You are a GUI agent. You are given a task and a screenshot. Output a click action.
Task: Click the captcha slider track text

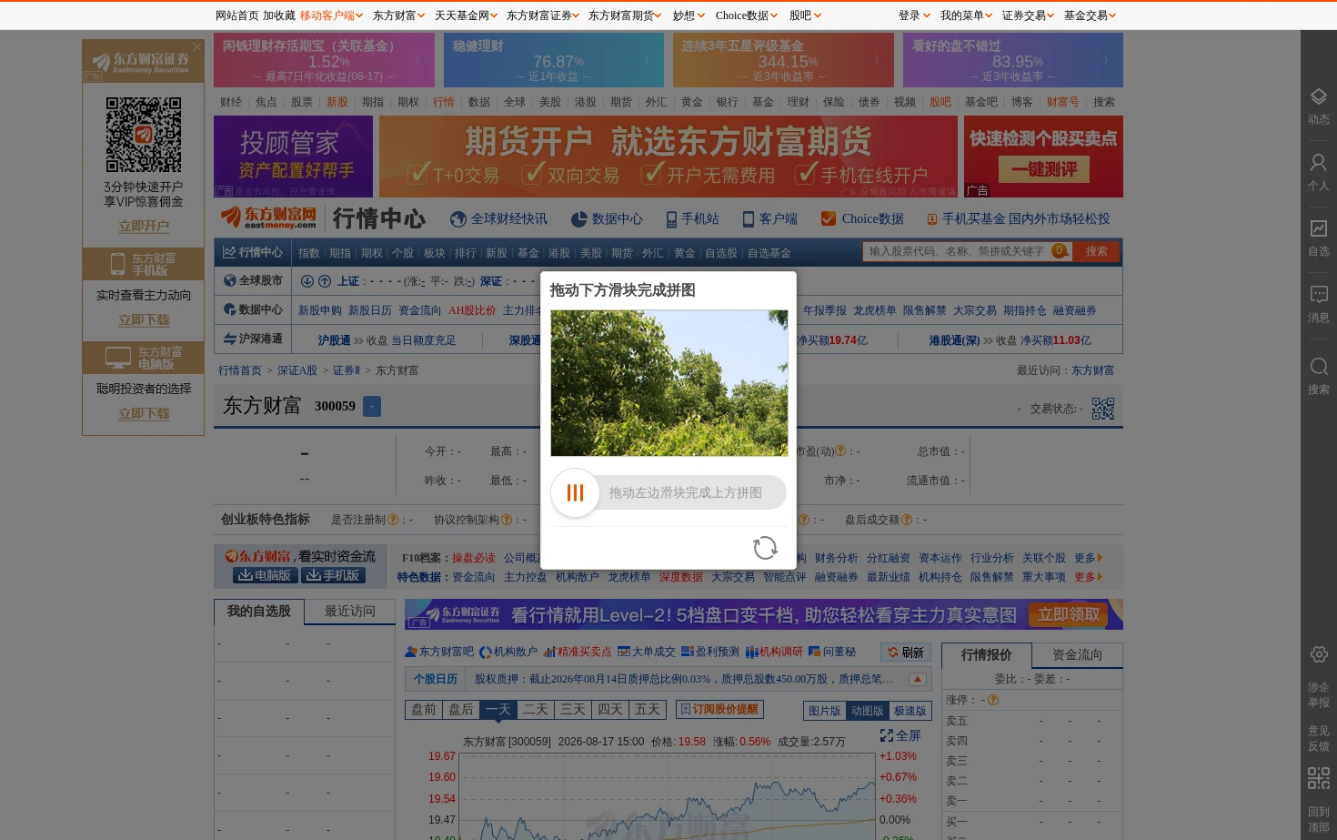pos(686,492)
